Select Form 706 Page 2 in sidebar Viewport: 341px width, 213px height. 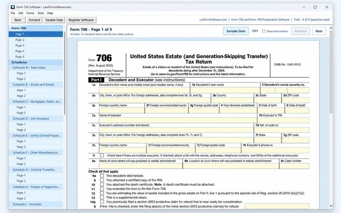[36, 40]
